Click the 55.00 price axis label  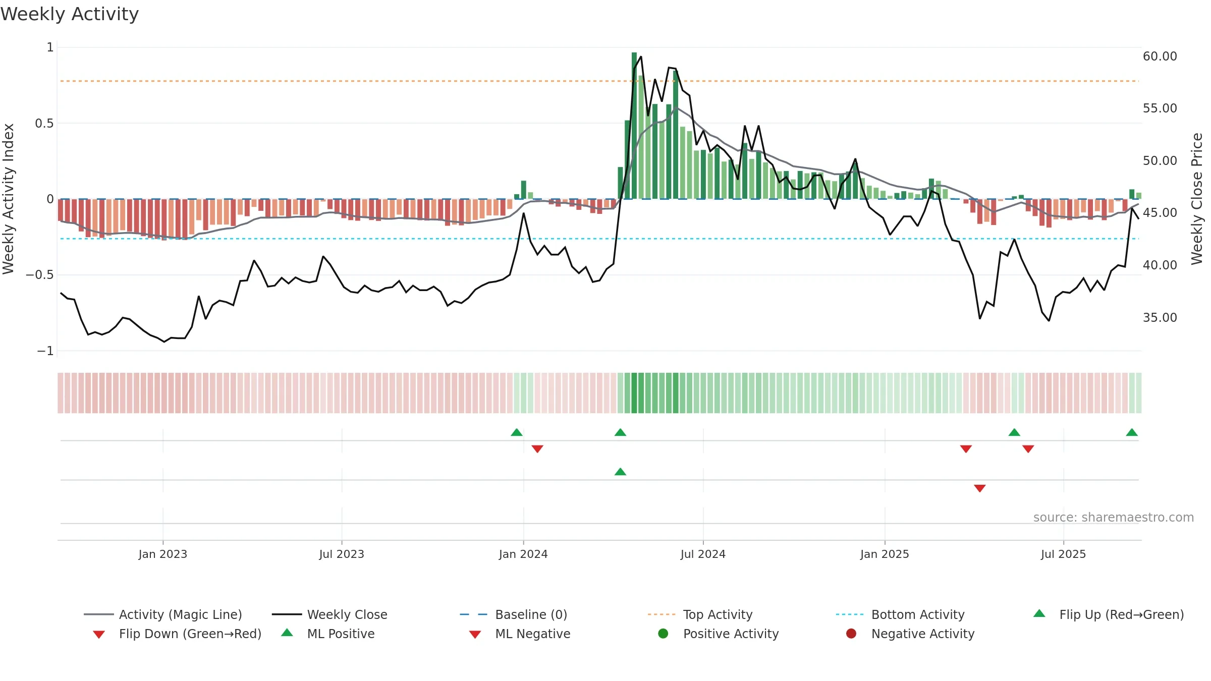tap(1160, 108)
